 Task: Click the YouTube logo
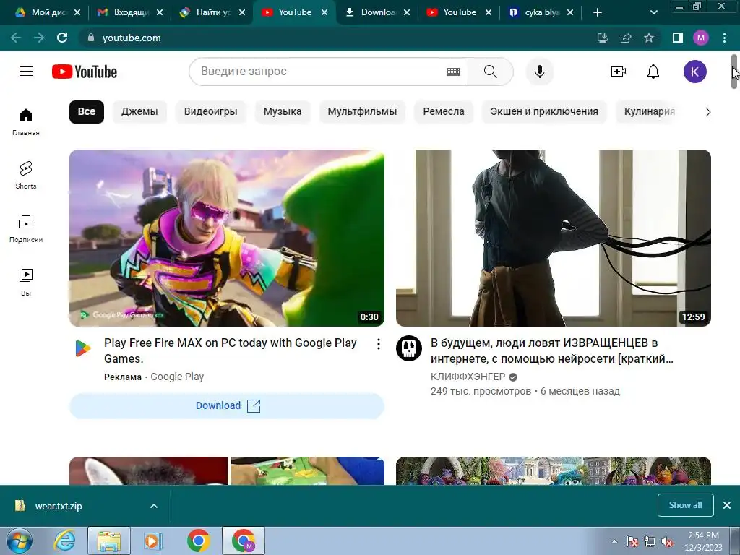coord(85,72)
